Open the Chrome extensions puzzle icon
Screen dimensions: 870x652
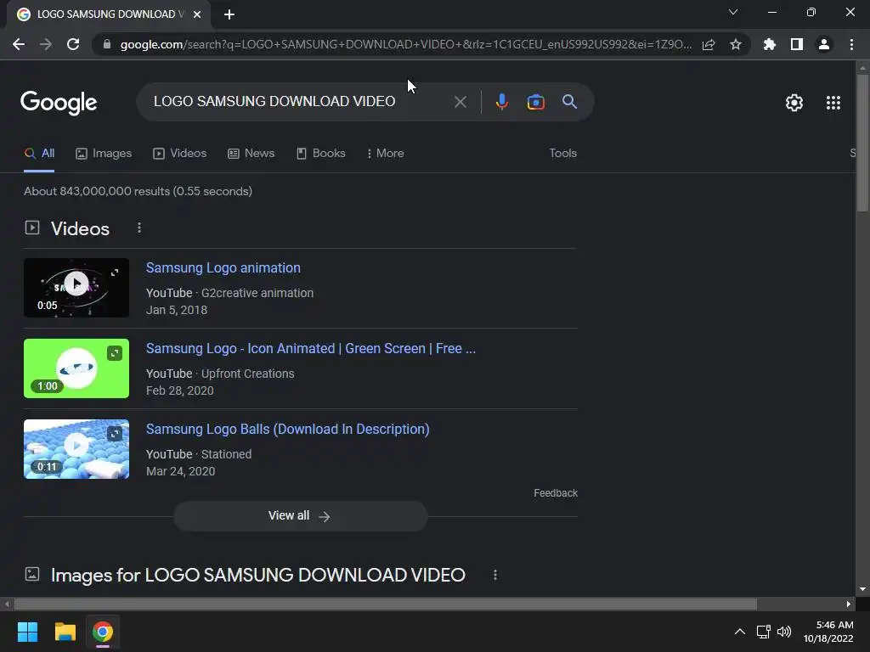[770, 44]
